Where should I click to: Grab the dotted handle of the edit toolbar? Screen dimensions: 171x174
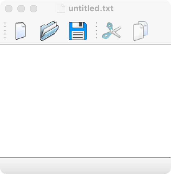coord(96,30)
